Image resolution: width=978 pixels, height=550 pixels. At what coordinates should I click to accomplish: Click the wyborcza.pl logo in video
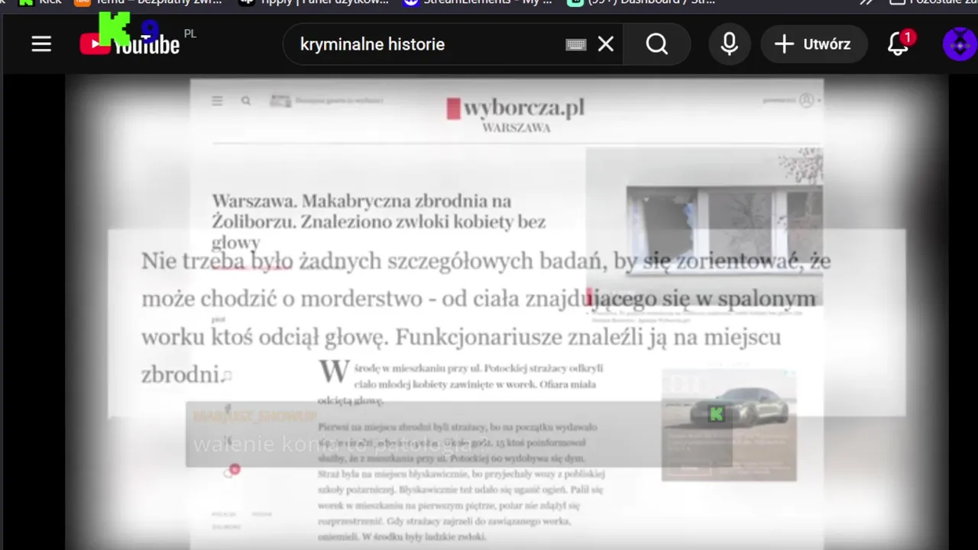(516, 108)
